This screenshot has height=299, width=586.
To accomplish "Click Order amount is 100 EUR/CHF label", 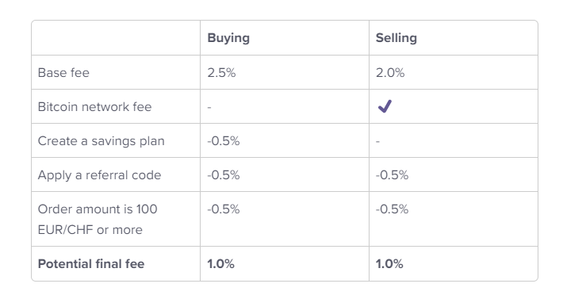I will [x=98, y=220].
